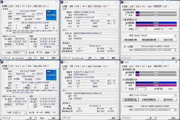Image resolution: width=180 pixels, height=120 pixels.
Task: Click the 5287.37 MHz core speed field in the 1.248 V window
Action: (x=20, y=39)
